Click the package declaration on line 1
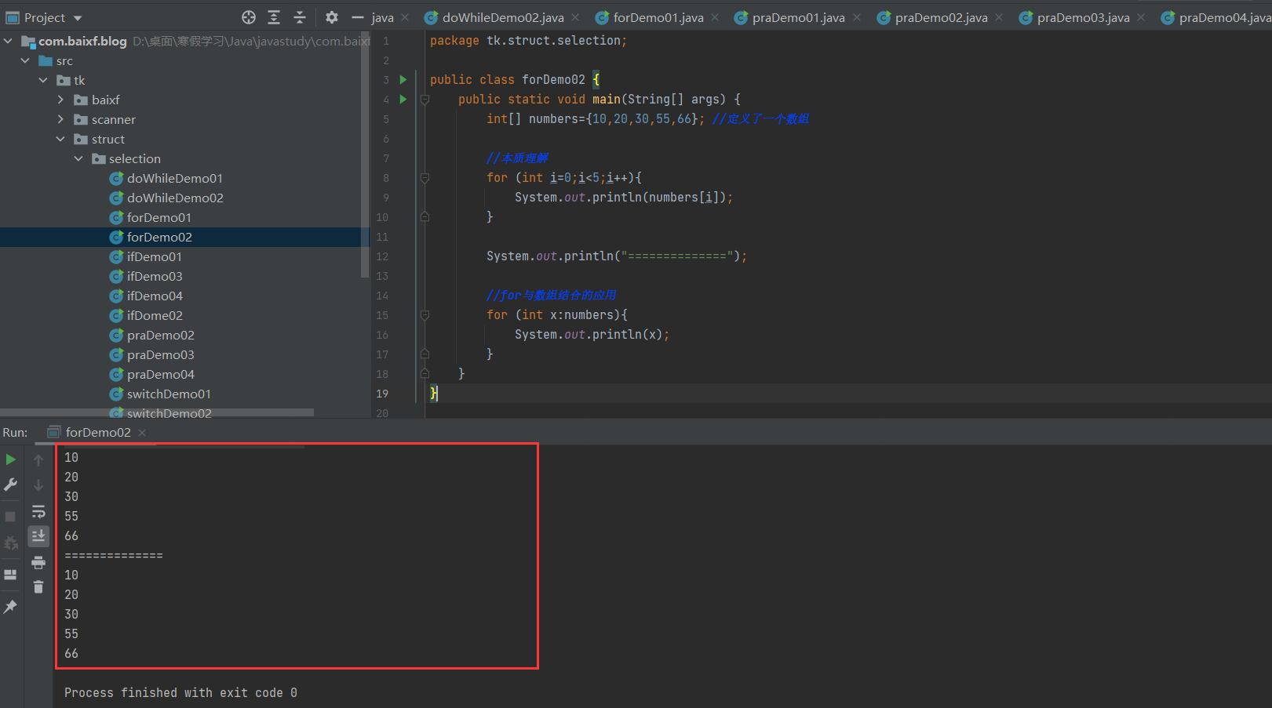1272x708 pixels. click(528, 41)
